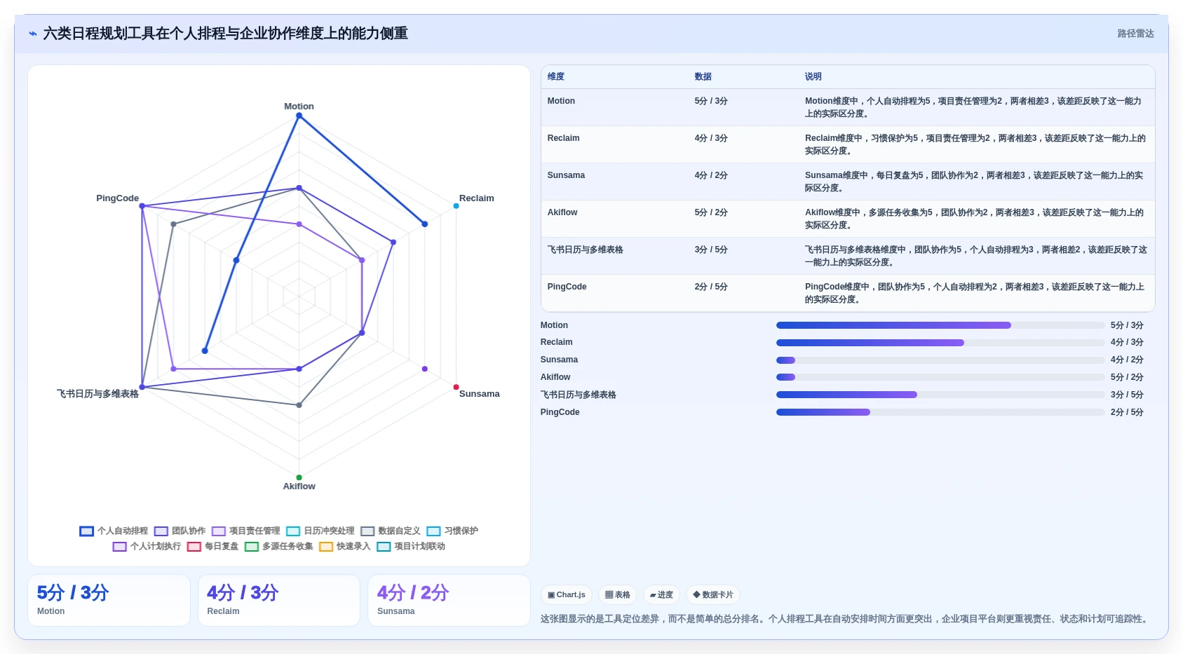Click the blue logo icon beside the page title
Screen dimensions: 1183x654
[32, 34]
